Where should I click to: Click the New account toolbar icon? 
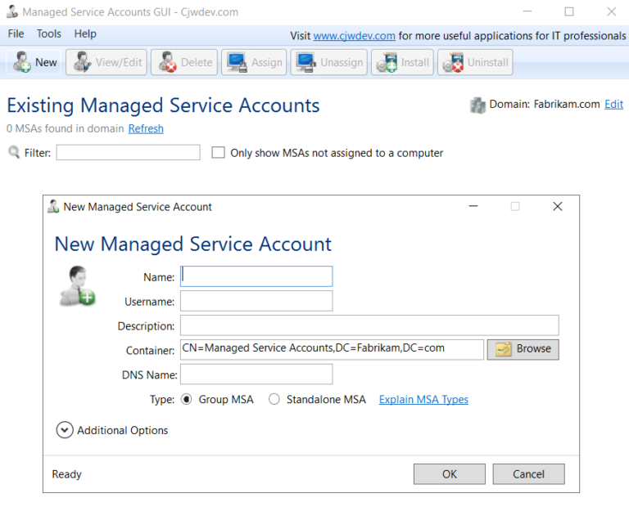[x=22, y=62]
